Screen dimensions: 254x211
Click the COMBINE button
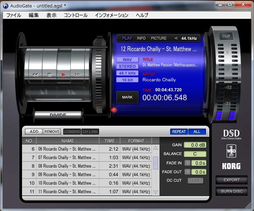(72, 132)
